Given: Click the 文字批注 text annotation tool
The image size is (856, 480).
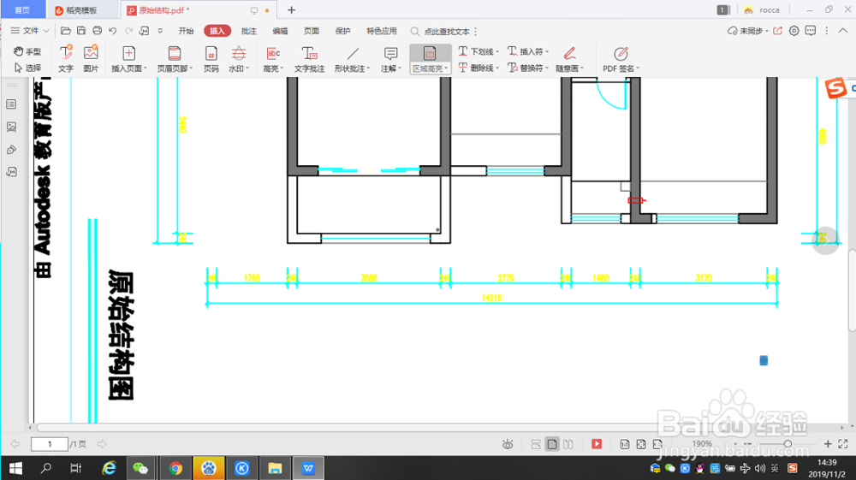Looking at the screenshot, I should [310, 59].
